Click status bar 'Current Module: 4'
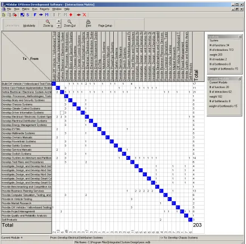 tap(12, 238)
